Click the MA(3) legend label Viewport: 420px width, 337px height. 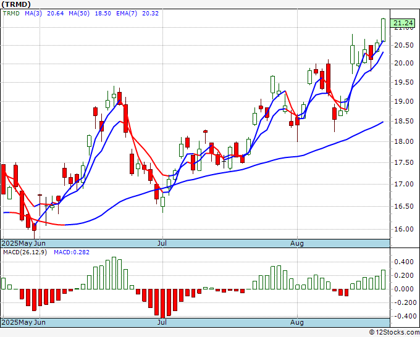(x=33, y=14)
